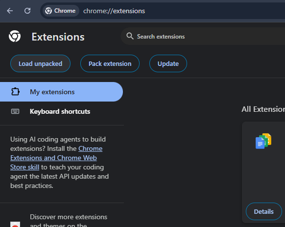The image size is (285, 227).
Task: Focus the Search extensions field
Action: point(203,37)
